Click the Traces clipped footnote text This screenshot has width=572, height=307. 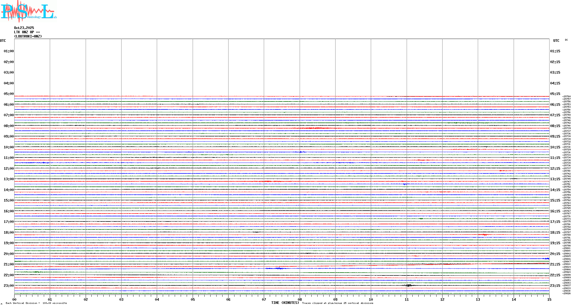click(x=338, y=303)
